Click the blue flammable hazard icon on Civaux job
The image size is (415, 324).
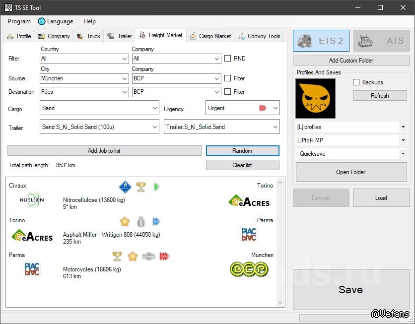[125, 187]
